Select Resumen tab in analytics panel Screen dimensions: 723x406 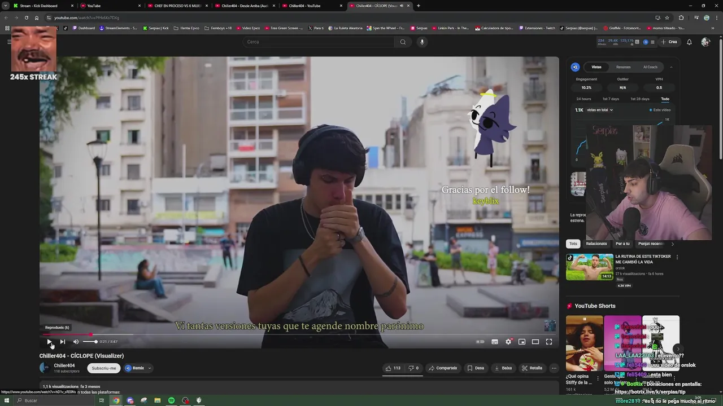click(x=624, y=67)
